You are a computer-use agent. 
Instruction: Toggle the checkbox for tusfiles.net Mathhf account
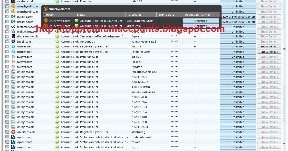click(x=7, y=46)
